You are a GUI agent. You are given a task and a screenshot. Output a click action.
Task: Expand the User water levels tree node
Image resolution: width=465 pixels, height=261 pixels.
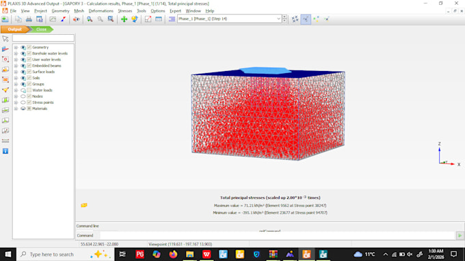tap(16, 59)
